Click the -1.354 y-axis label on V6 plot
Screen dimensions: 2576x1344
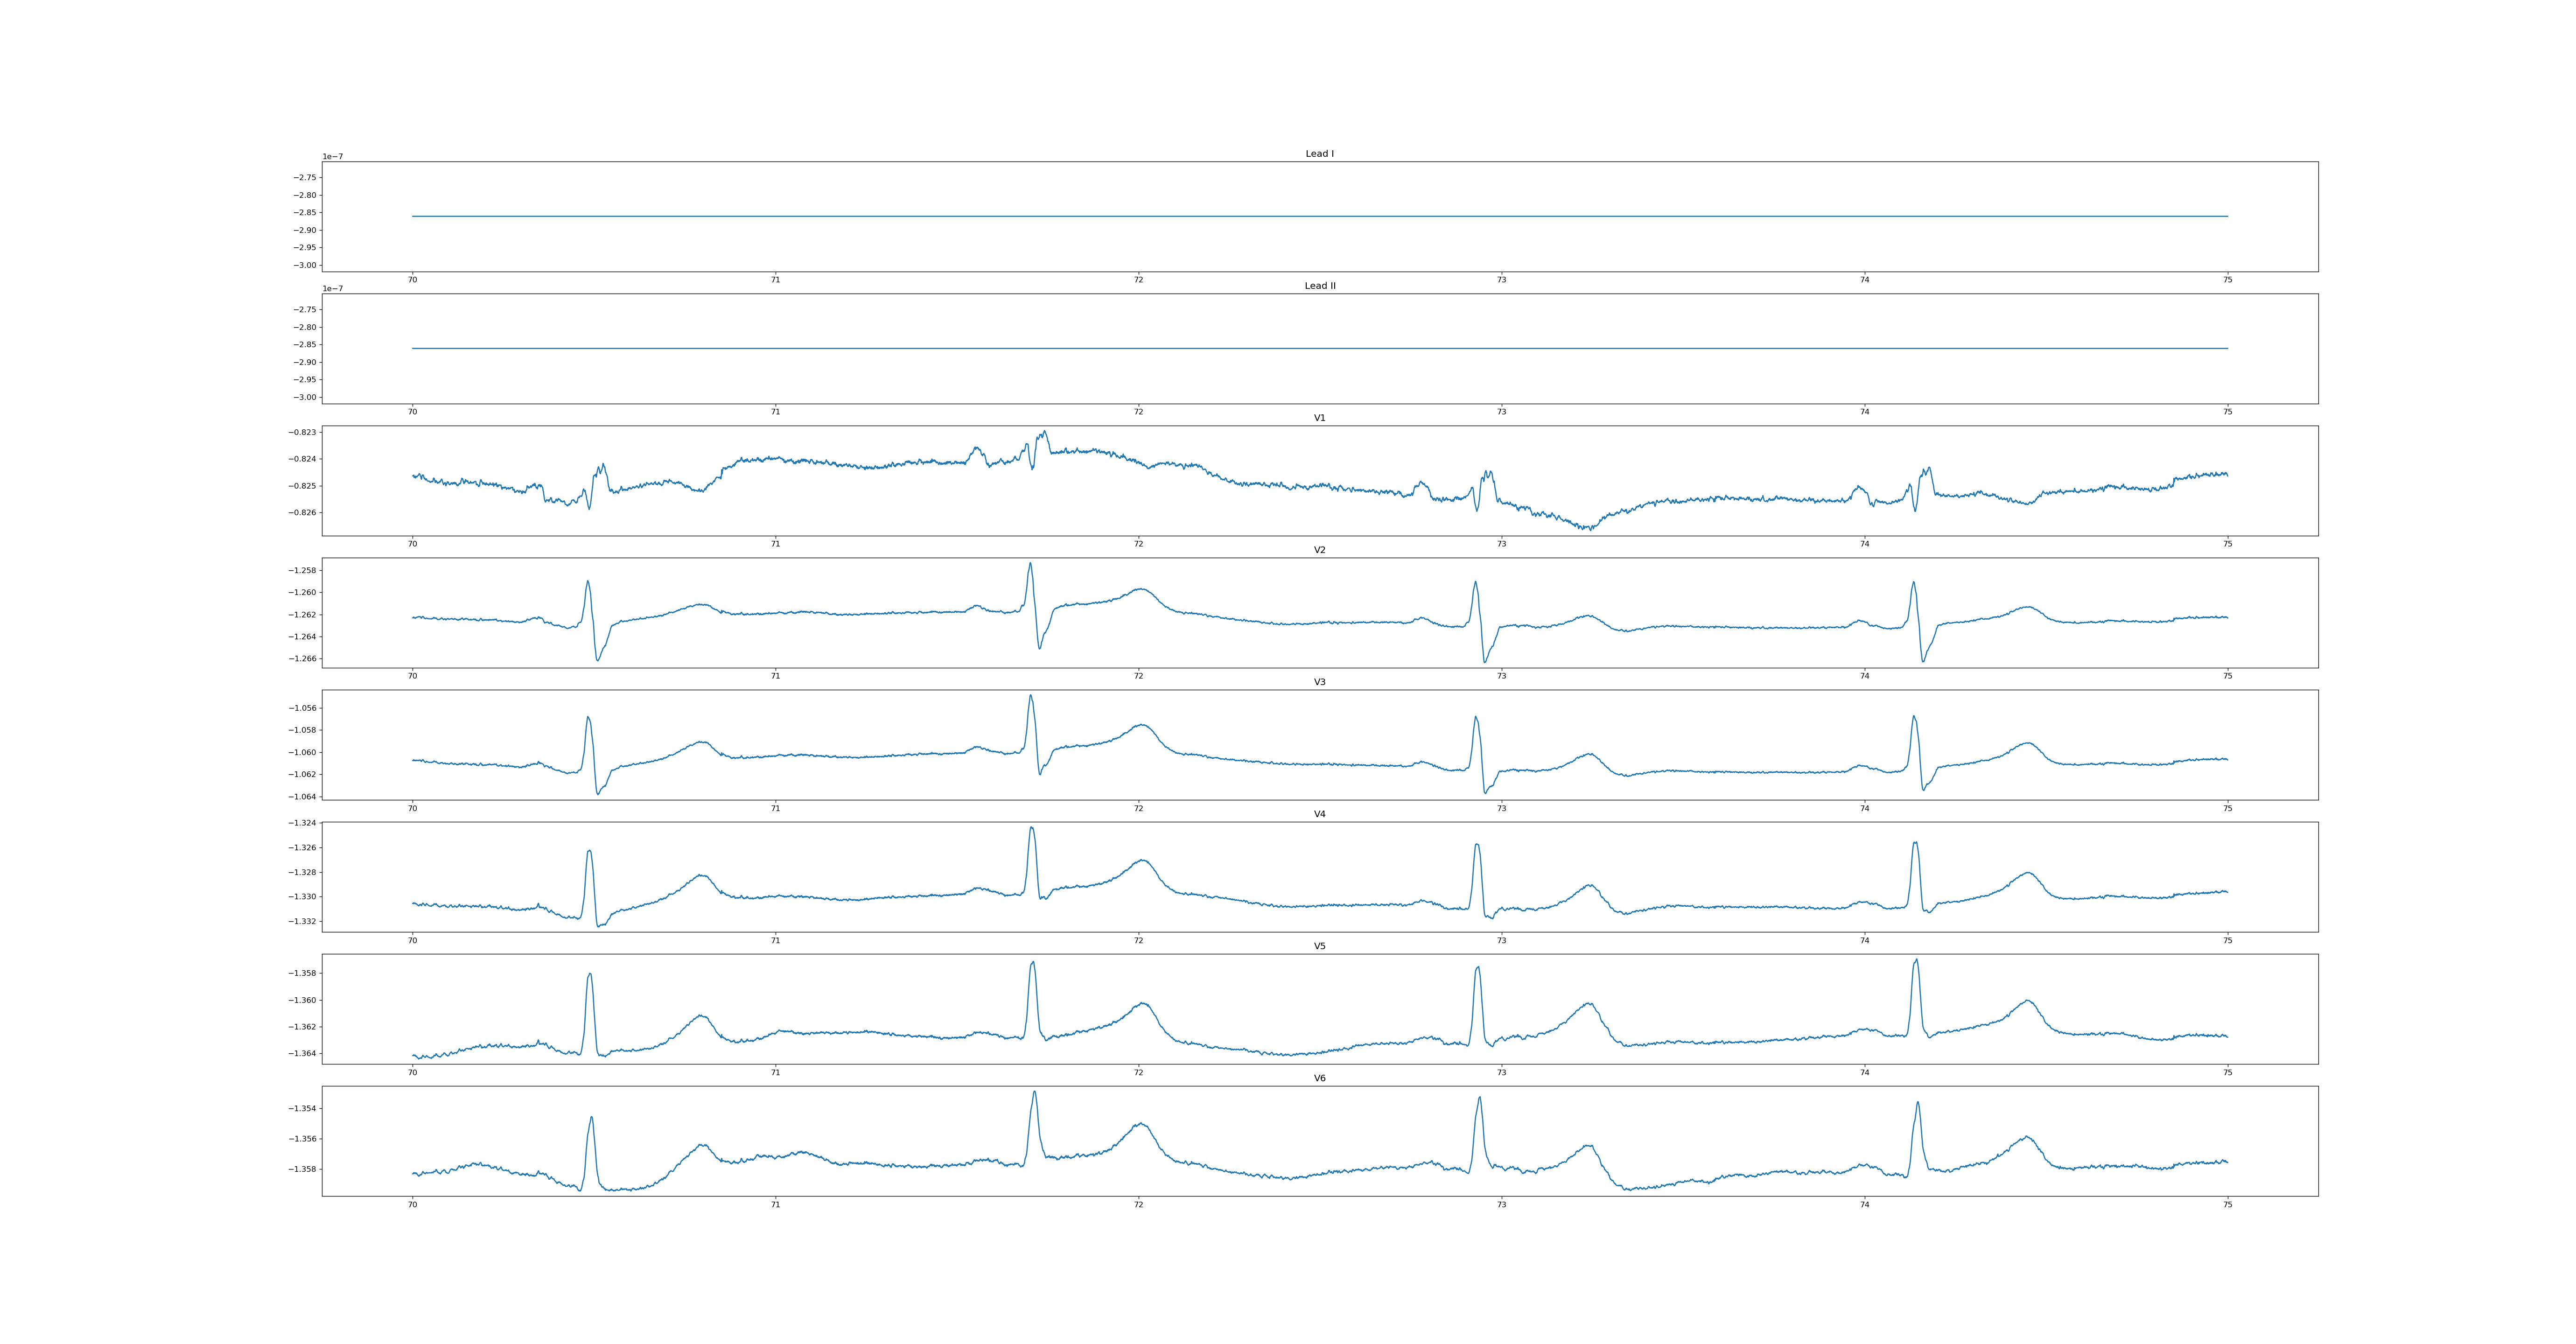pyautogui.click(x=303, y=1109)
